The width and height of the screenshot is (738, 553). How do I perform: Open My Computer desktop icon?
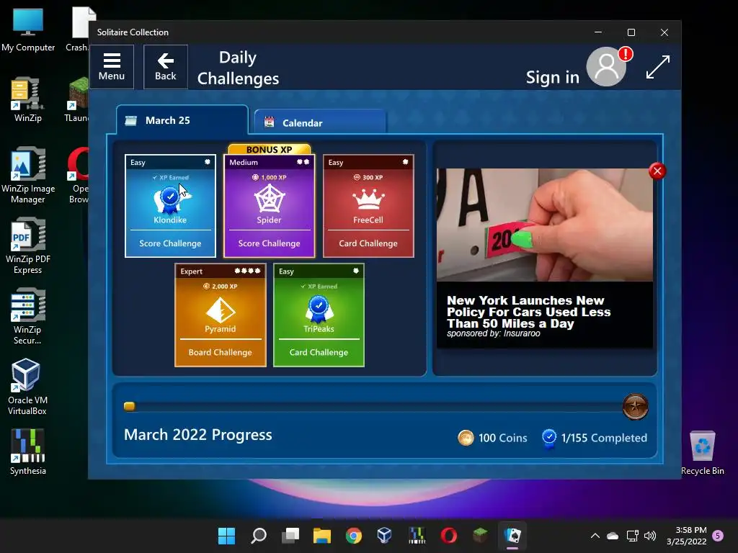pos(28,29)
